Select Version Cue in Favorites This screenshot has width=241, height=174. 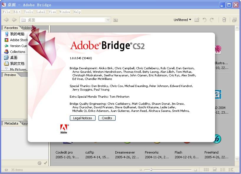18,46
